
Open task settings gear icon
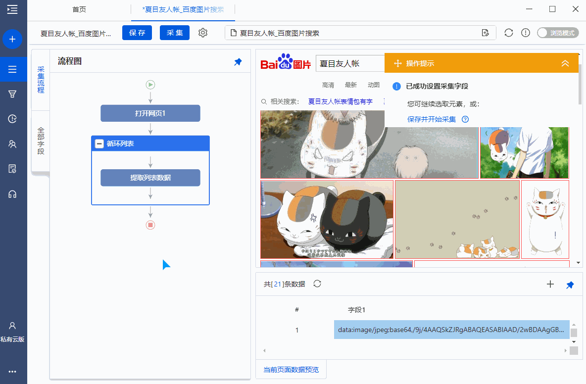203,33
